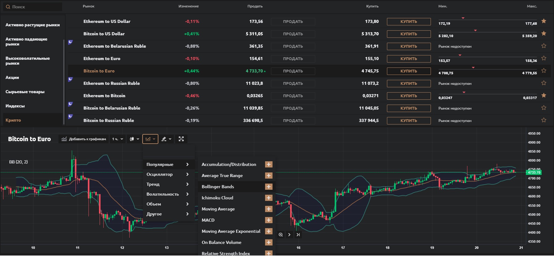Select Крипто in the market sidebar

point(13,120)
